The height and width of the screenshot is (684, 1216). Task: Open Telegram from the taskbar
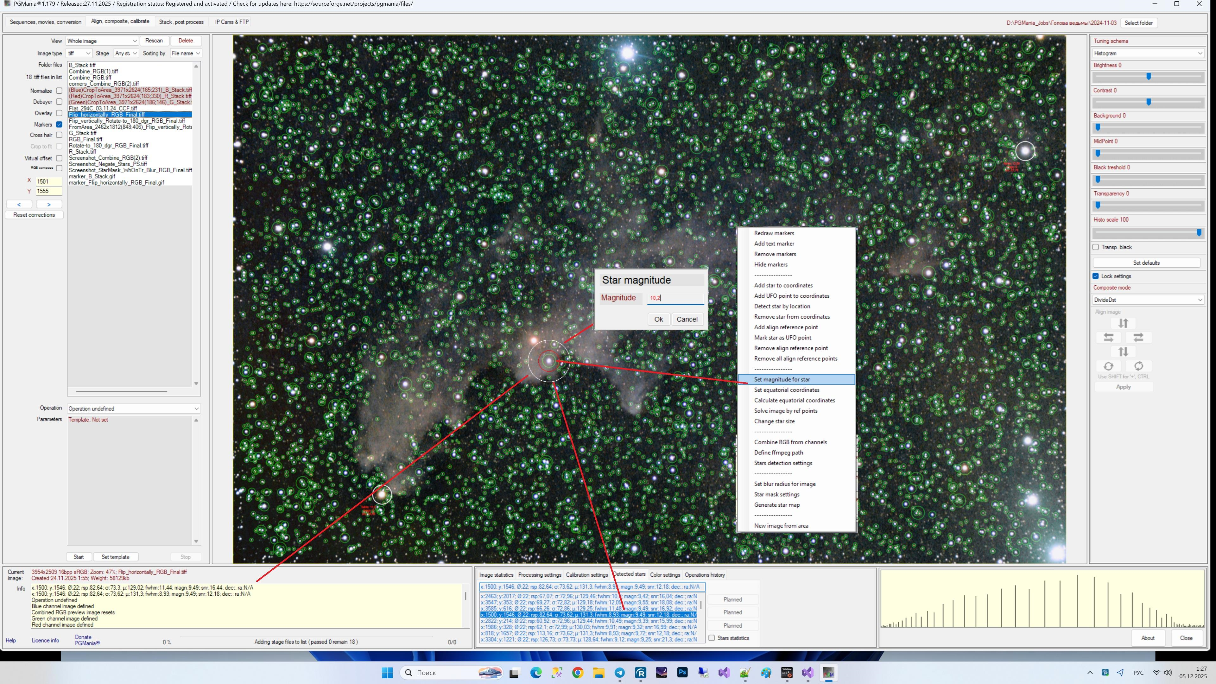[619, 673]
